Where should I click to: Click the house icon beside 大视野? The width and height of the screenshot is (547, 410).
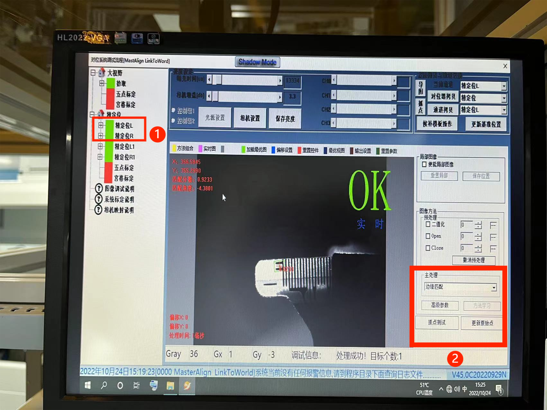[x=102, y=73]
